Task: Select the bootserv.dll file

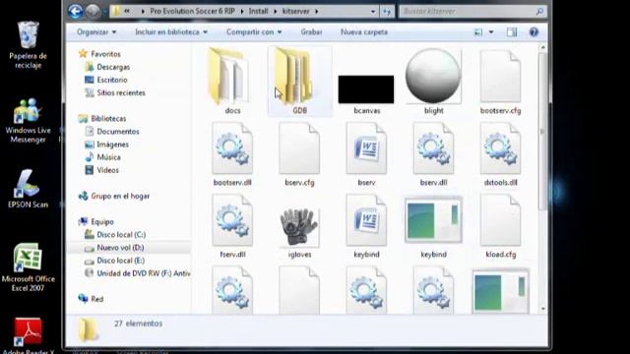Action: 232,154
